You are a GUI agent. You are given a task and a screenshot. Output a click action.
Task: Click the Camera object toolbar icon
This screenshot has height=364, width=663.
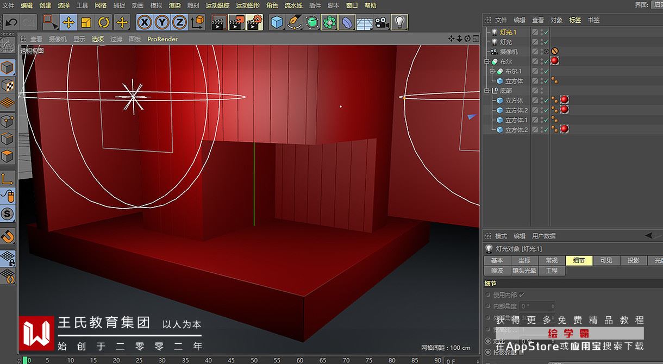[x=382, y=22]
